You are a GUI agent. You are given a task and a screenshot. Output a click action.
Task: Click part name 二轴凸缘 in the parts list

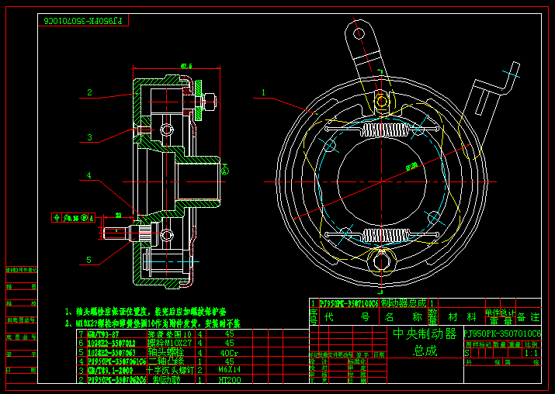click(165, 361)
